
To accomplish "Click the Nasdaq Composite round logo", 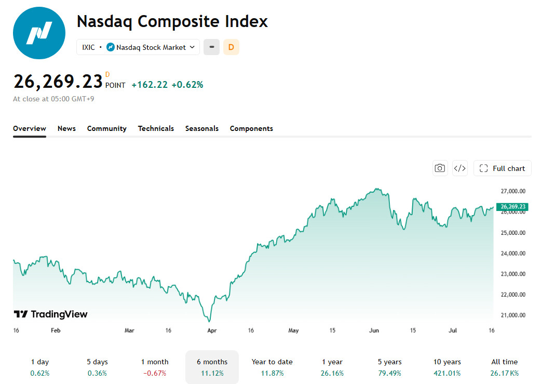I will (x=39, y=33).
